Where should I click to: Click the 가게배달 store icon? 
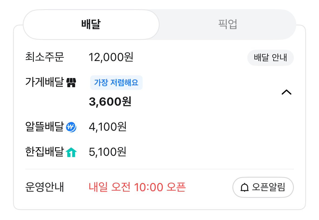[x=71, y=83]
